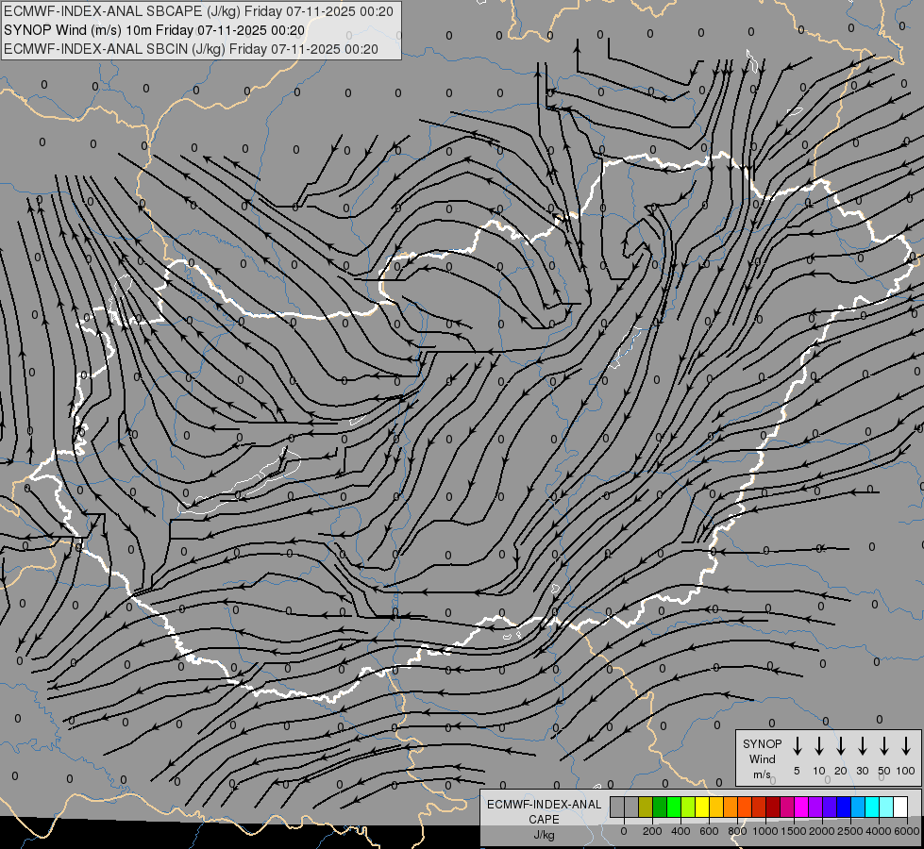
Task: Click the '20' wind speed label
Action: point(841,771)
